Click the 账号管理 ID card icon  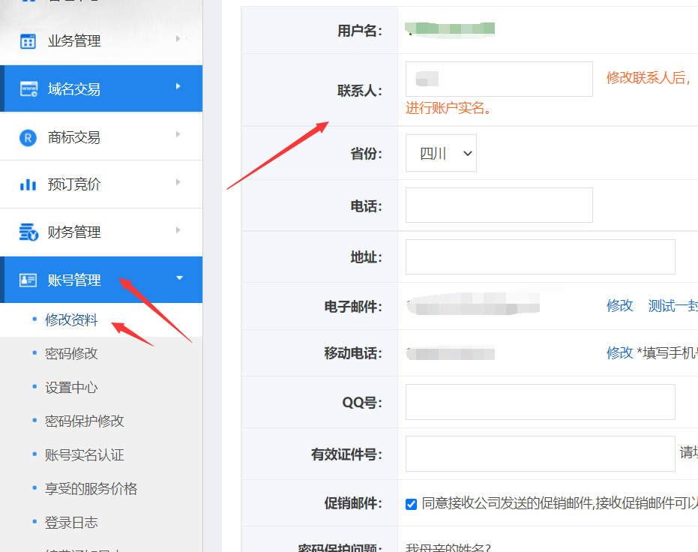28,280
